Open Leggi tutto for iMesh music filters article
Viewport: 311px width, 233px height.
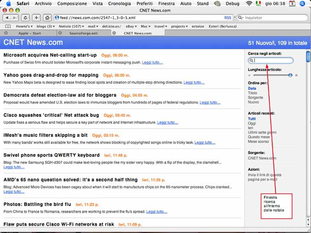tap(205, 143)
